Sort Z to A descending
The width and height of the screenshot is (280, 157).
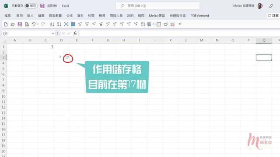[59, 24]
